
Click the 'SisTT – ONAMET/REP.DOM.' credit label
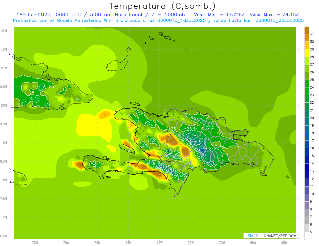271,236
